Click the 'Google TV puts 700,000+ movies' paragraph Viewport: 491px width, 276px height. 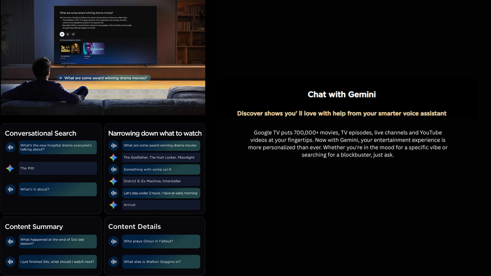pos(348,144)
